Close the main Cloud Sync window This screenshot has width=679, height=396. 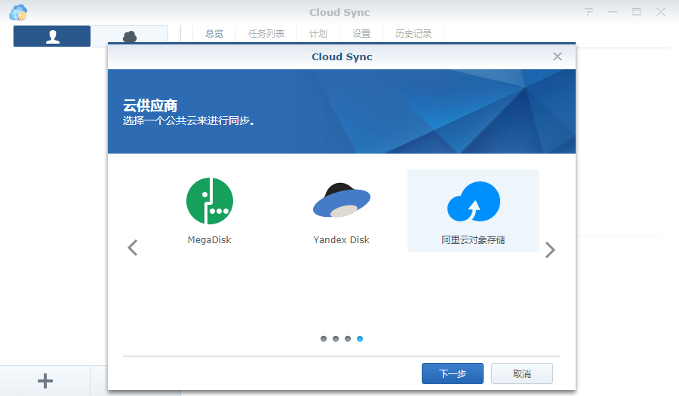[x=661, y=12]
